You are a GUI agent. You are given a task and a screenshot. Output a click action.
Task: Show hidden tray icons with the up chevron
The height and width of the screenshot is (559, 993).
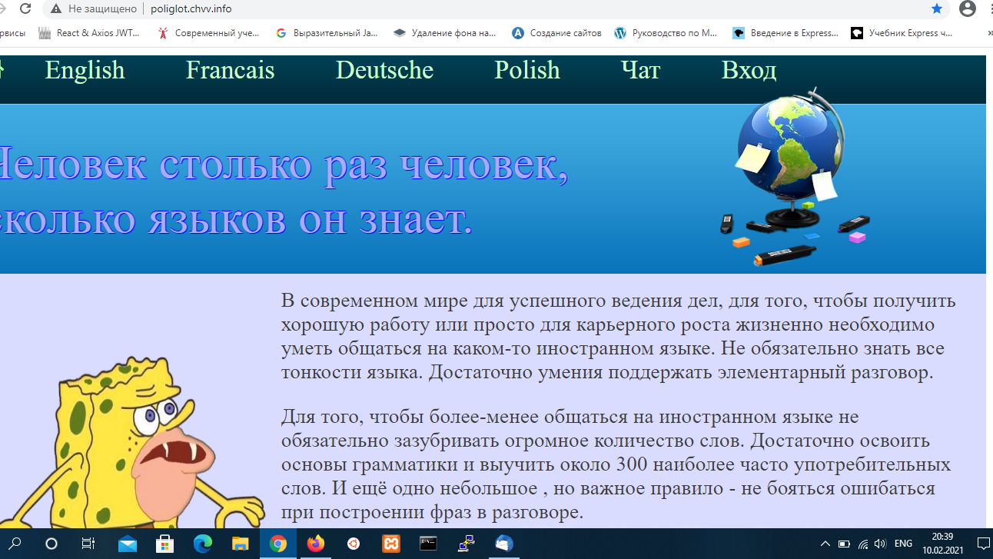tap(825, 544)
